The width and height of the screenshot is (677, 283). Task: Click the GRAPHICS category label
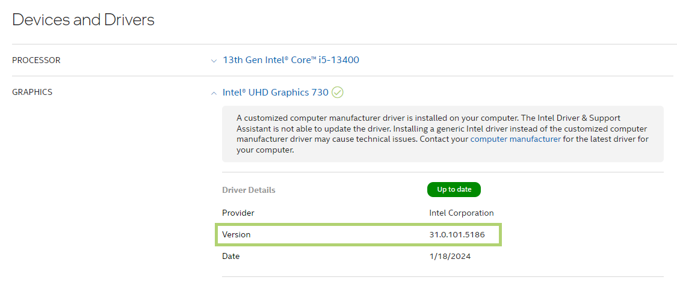[x=32, y=93]
